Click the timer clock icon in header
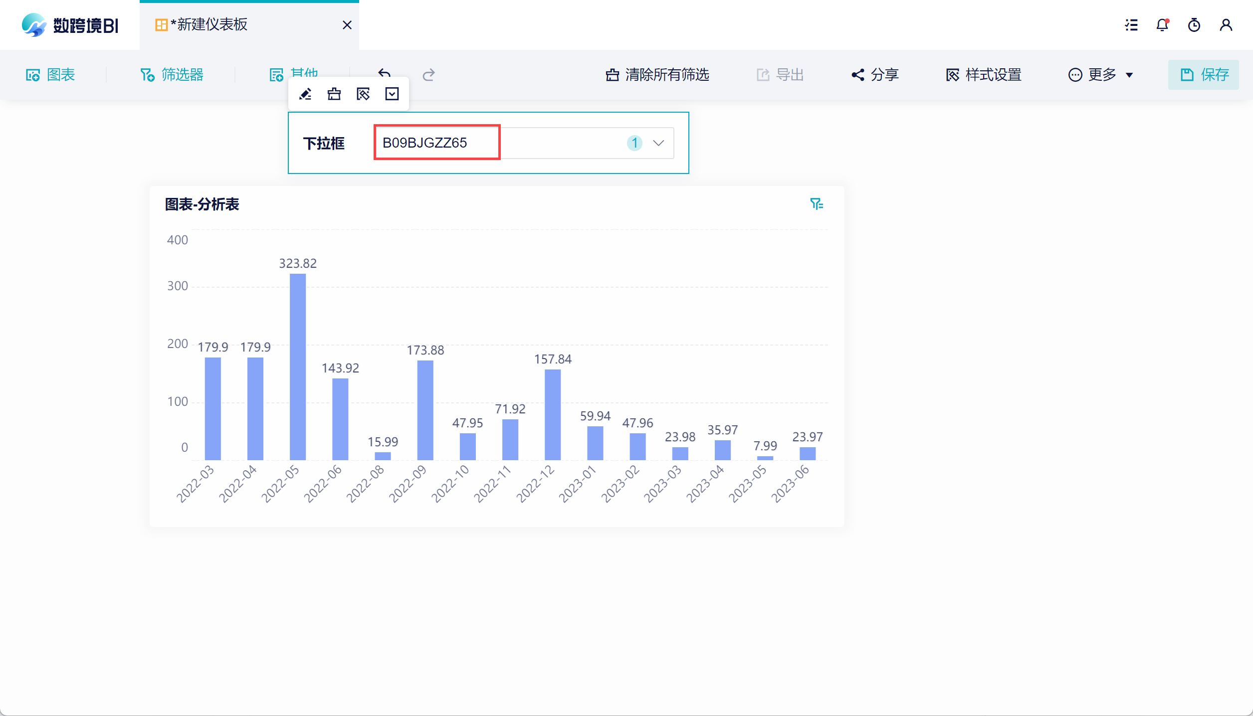Image resolution: width=1253 pixels, height=716 pixels. 1194,25
